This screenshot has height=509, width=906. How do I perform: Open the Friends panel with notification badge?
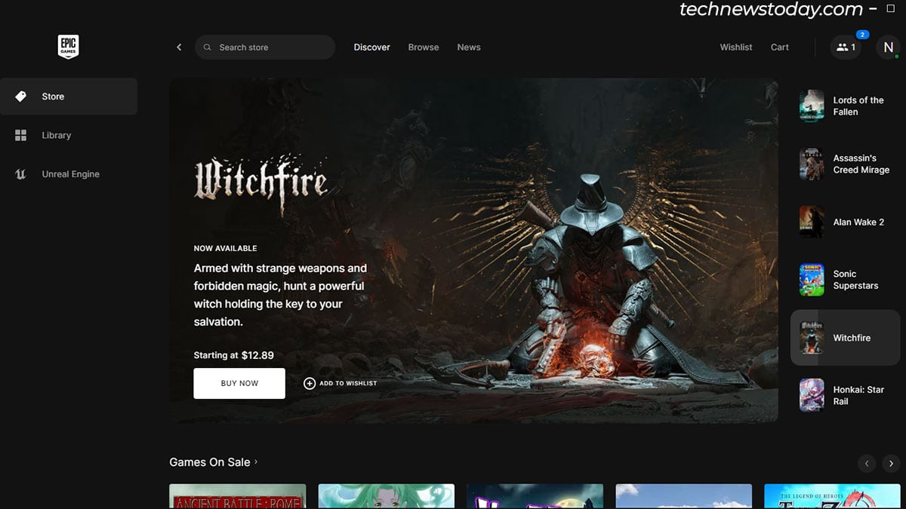(845, 47)
